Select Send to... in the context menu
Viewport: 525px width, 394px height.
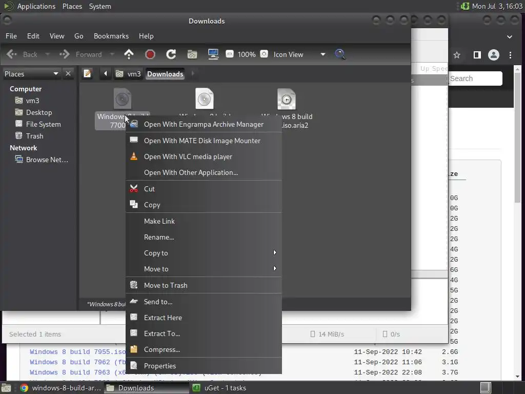204,302
